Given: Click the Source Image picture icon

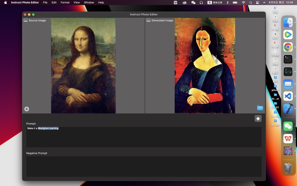Looking at the screenshot, I should click(x=26, y=20).
